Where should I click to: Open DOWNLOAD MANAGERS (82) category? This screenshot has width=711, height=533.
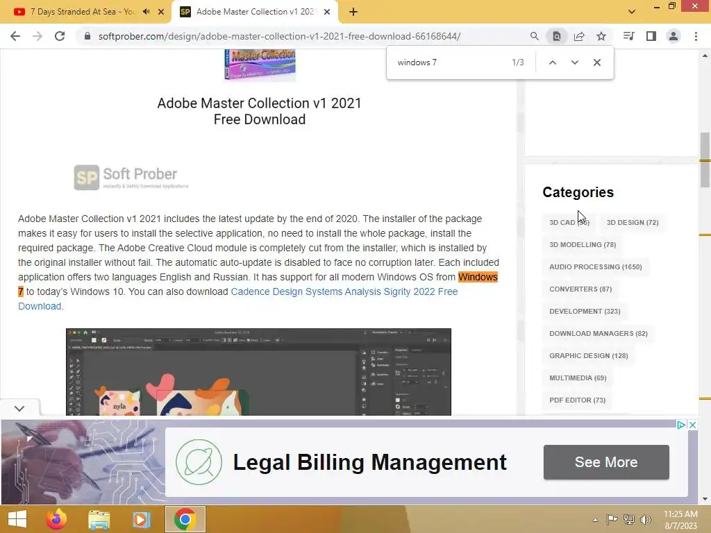pos(598,334)
